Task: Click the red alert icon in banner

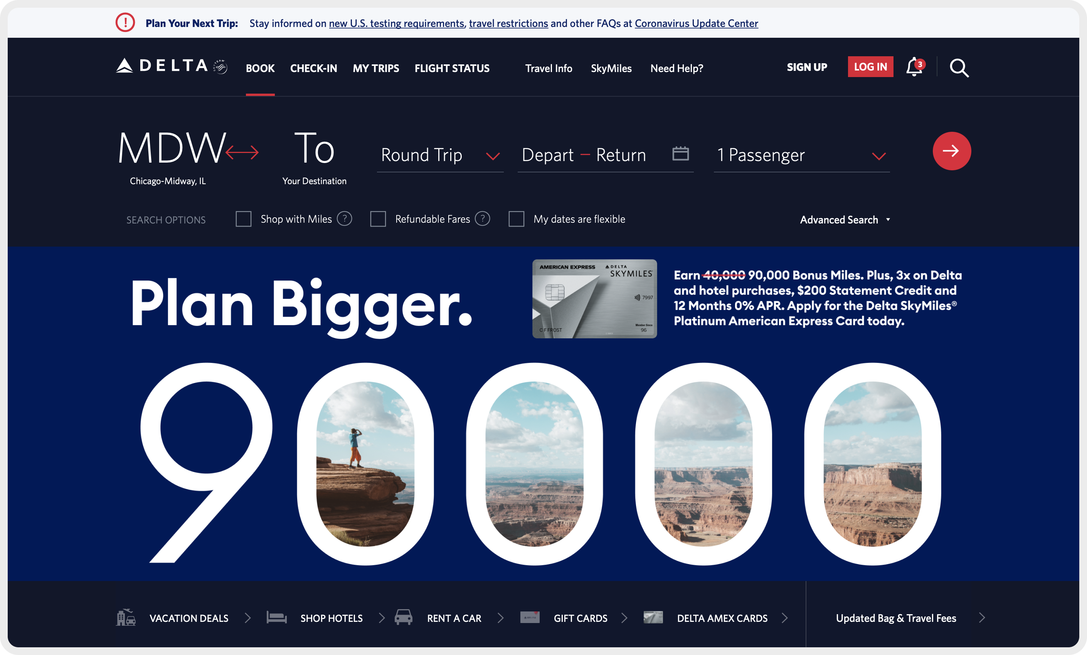Action: click(x=125, y=22)
